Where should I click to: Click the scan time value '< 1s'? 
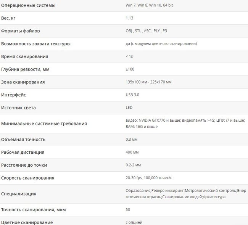(x=129, y=56)
